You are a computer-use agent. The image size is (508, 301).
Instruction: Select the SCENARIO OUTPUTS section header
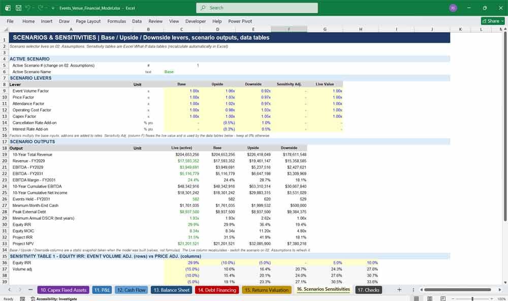[x=230, y=142]
